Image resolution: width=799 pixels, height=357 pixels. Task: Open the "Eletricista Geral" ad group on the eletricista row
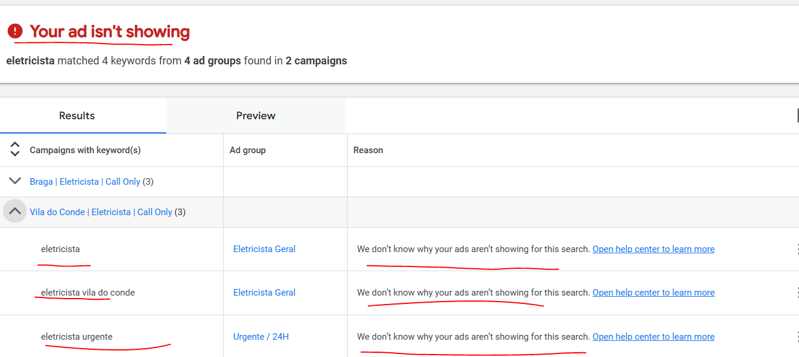coord(264,249)
